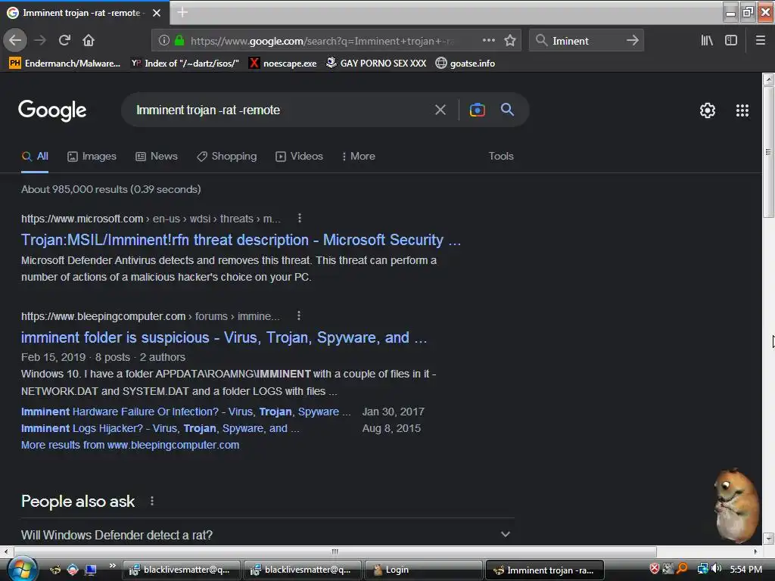Open the Google apps grid
The width and height of the screenshot is (775, 581).
tap(742, 110)
